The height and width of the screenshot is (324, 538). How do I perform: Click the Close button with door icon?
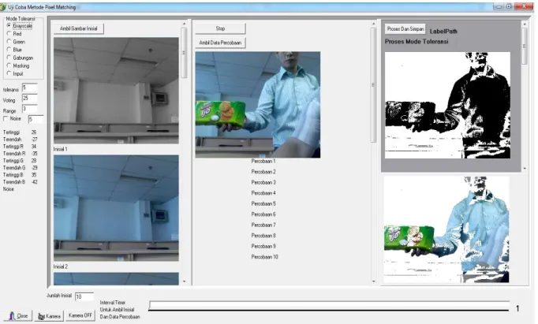tap(17, 316)
